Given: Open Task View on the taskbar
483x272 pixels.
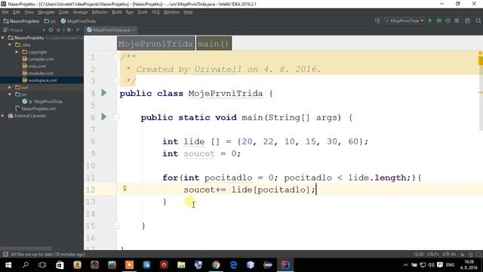Looking at the screenshot, I should coord(42,265).
